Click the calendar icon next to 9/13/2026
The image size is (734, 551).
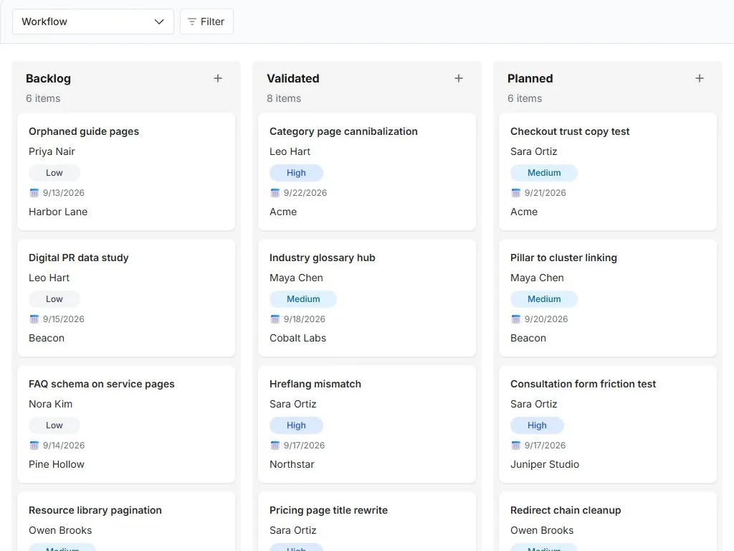tap(34, 192)
